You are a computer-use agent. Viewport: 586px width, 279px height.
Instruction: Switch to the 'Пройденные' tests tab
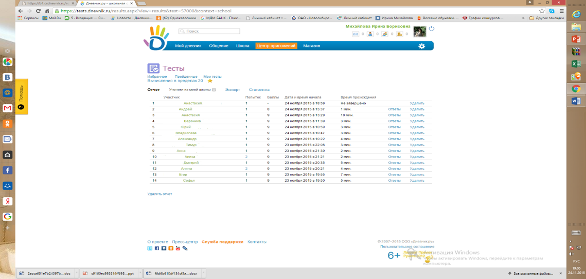(x=186, y=76)
